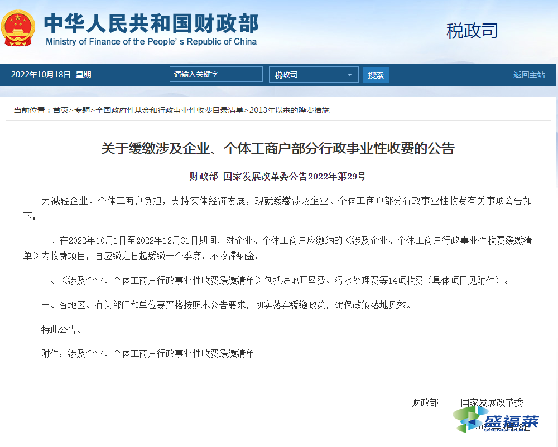
Task: Click the national emblem icon in the header
Action: pyautogui.click(x=18, y=27)
